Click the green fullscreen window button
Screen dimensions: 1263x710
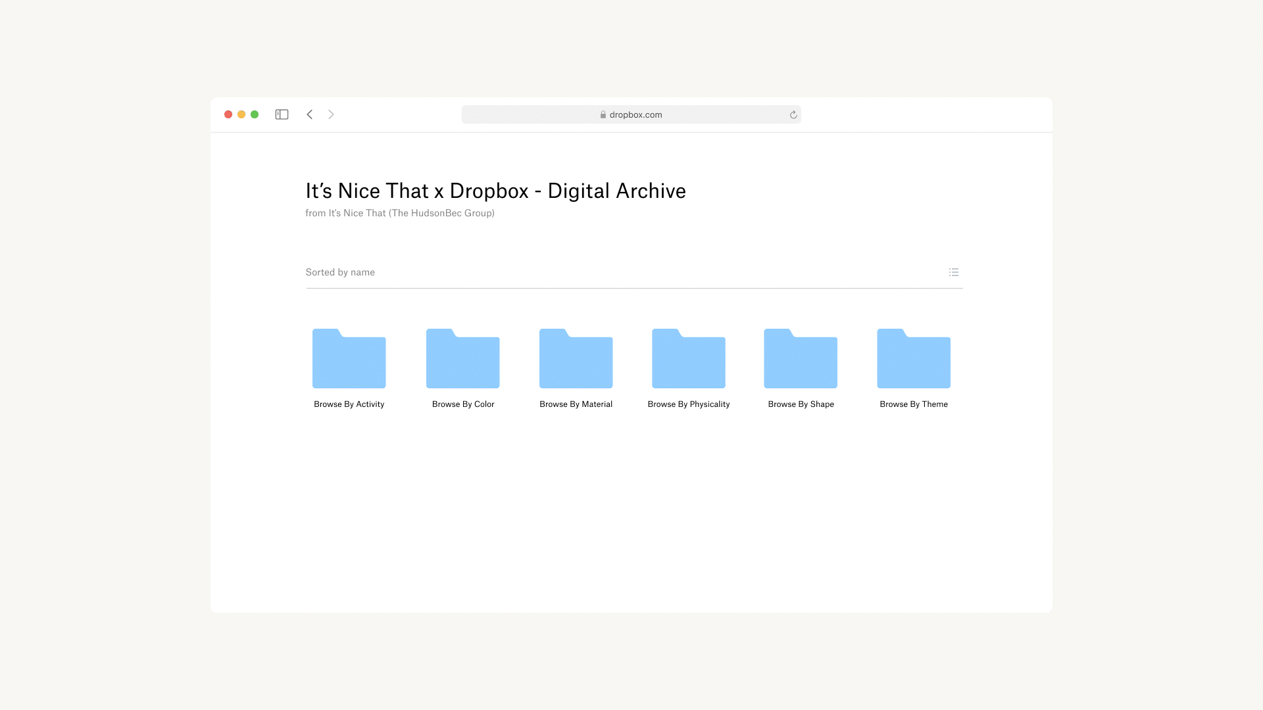(x=255, y=114)
